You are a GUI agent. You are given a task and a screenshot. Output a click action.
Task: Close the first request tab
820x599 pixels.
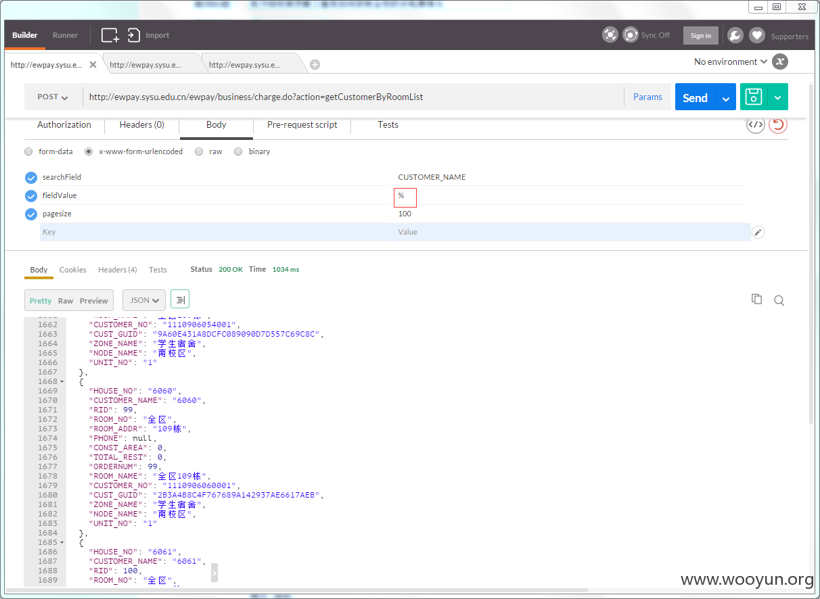coord(93,65)
